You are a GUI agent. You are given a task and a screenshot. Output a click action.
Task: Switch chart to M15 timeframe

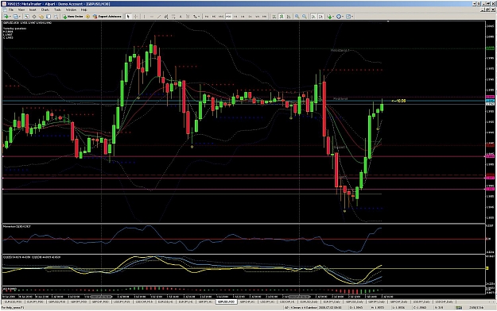(221, 17)
